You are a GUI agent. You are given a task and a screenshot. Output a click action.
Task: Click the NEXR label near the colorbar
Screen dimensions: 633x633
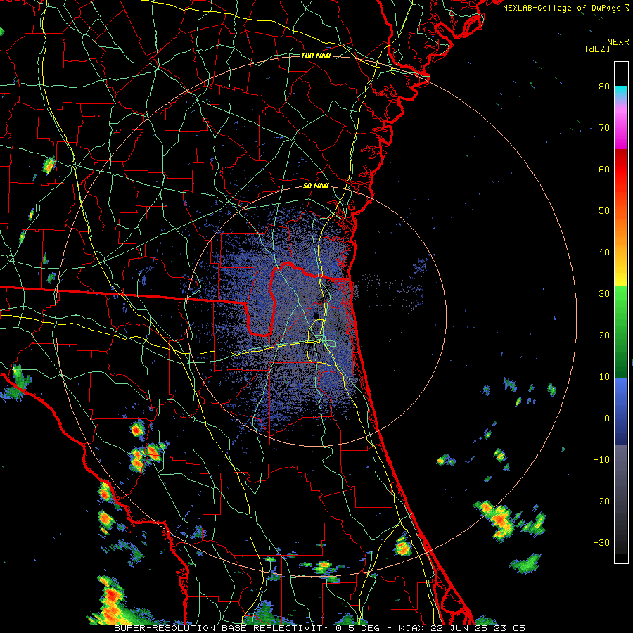618,42
